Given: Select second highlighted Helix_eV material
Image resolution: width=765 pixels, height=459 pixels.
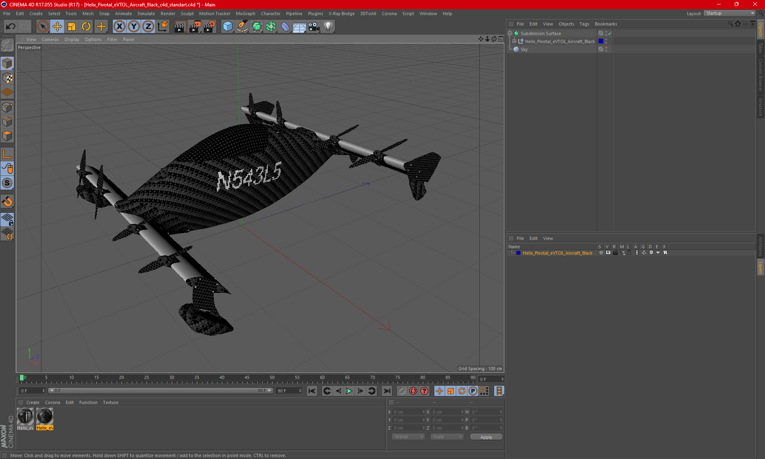Looking at the screenshot, I should [45, 419].
